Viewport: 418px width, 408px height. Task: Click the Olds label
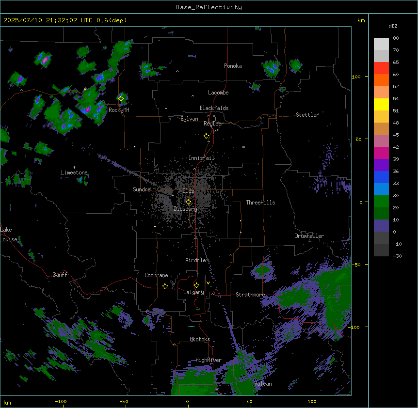[188, 191]
